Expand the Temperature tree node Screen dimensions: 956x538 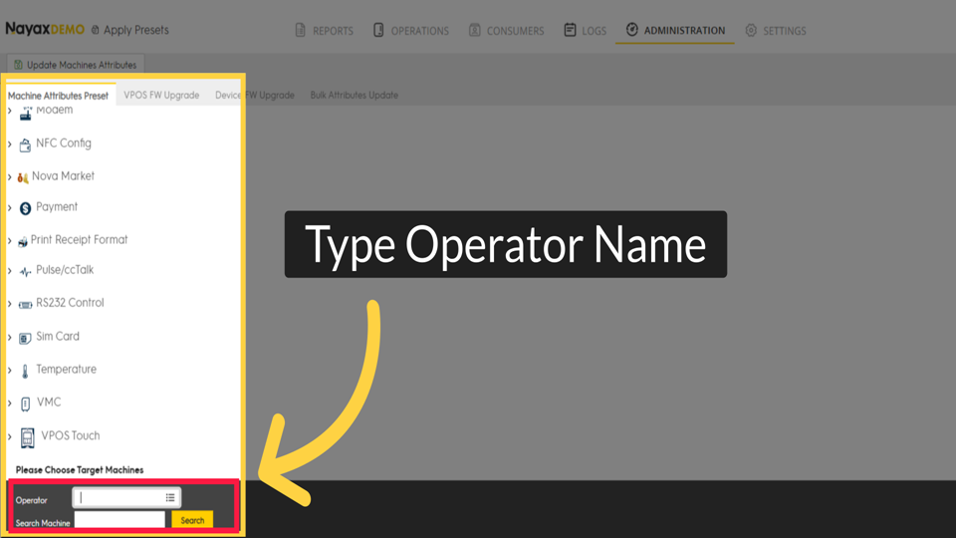pos(10,371)
